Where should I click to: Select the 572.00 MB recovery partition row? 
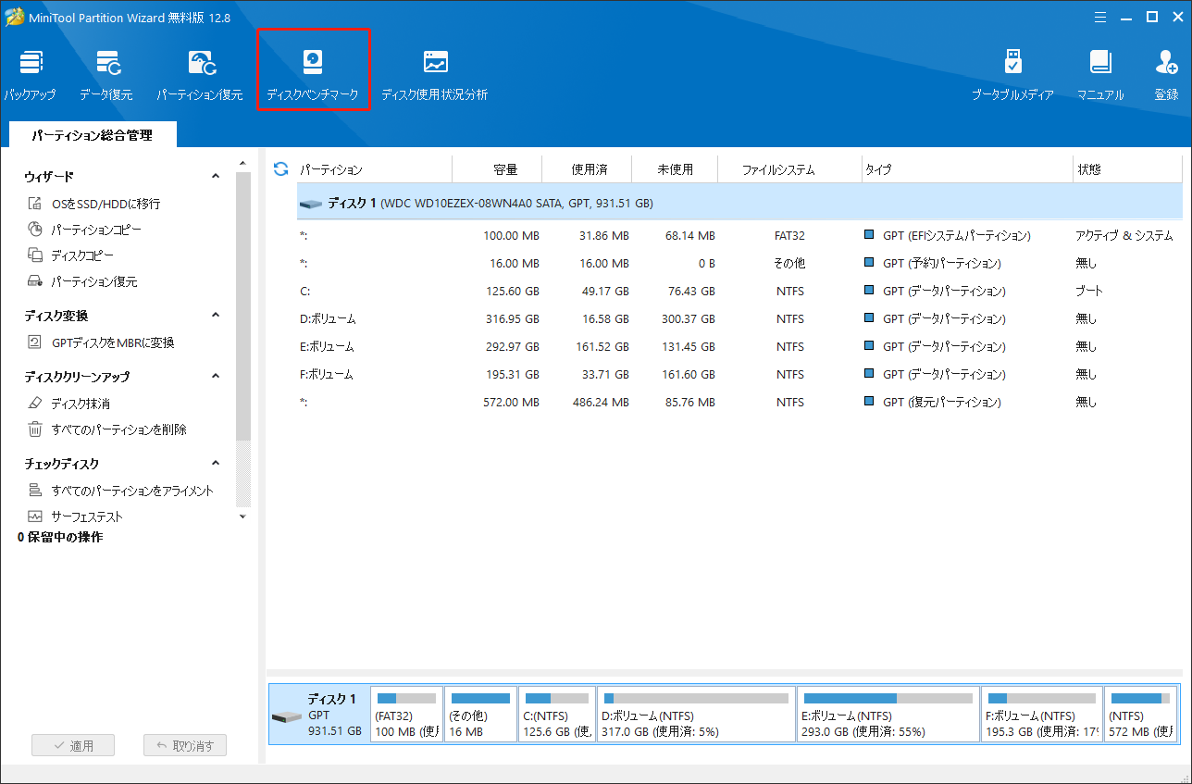(739, 403)
